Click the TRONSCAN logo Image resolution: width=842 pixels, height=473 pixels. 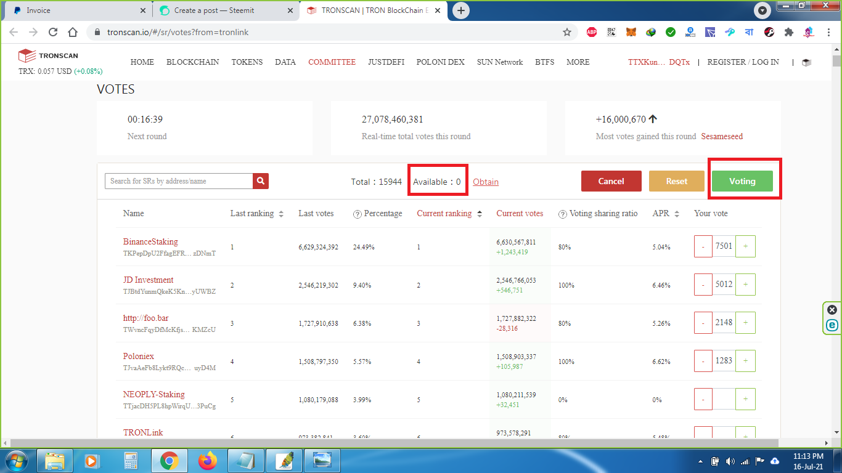(48, 56)
